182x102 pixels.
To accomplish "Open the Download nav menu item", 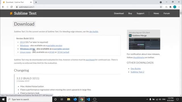I will click(x=119, y=13).
